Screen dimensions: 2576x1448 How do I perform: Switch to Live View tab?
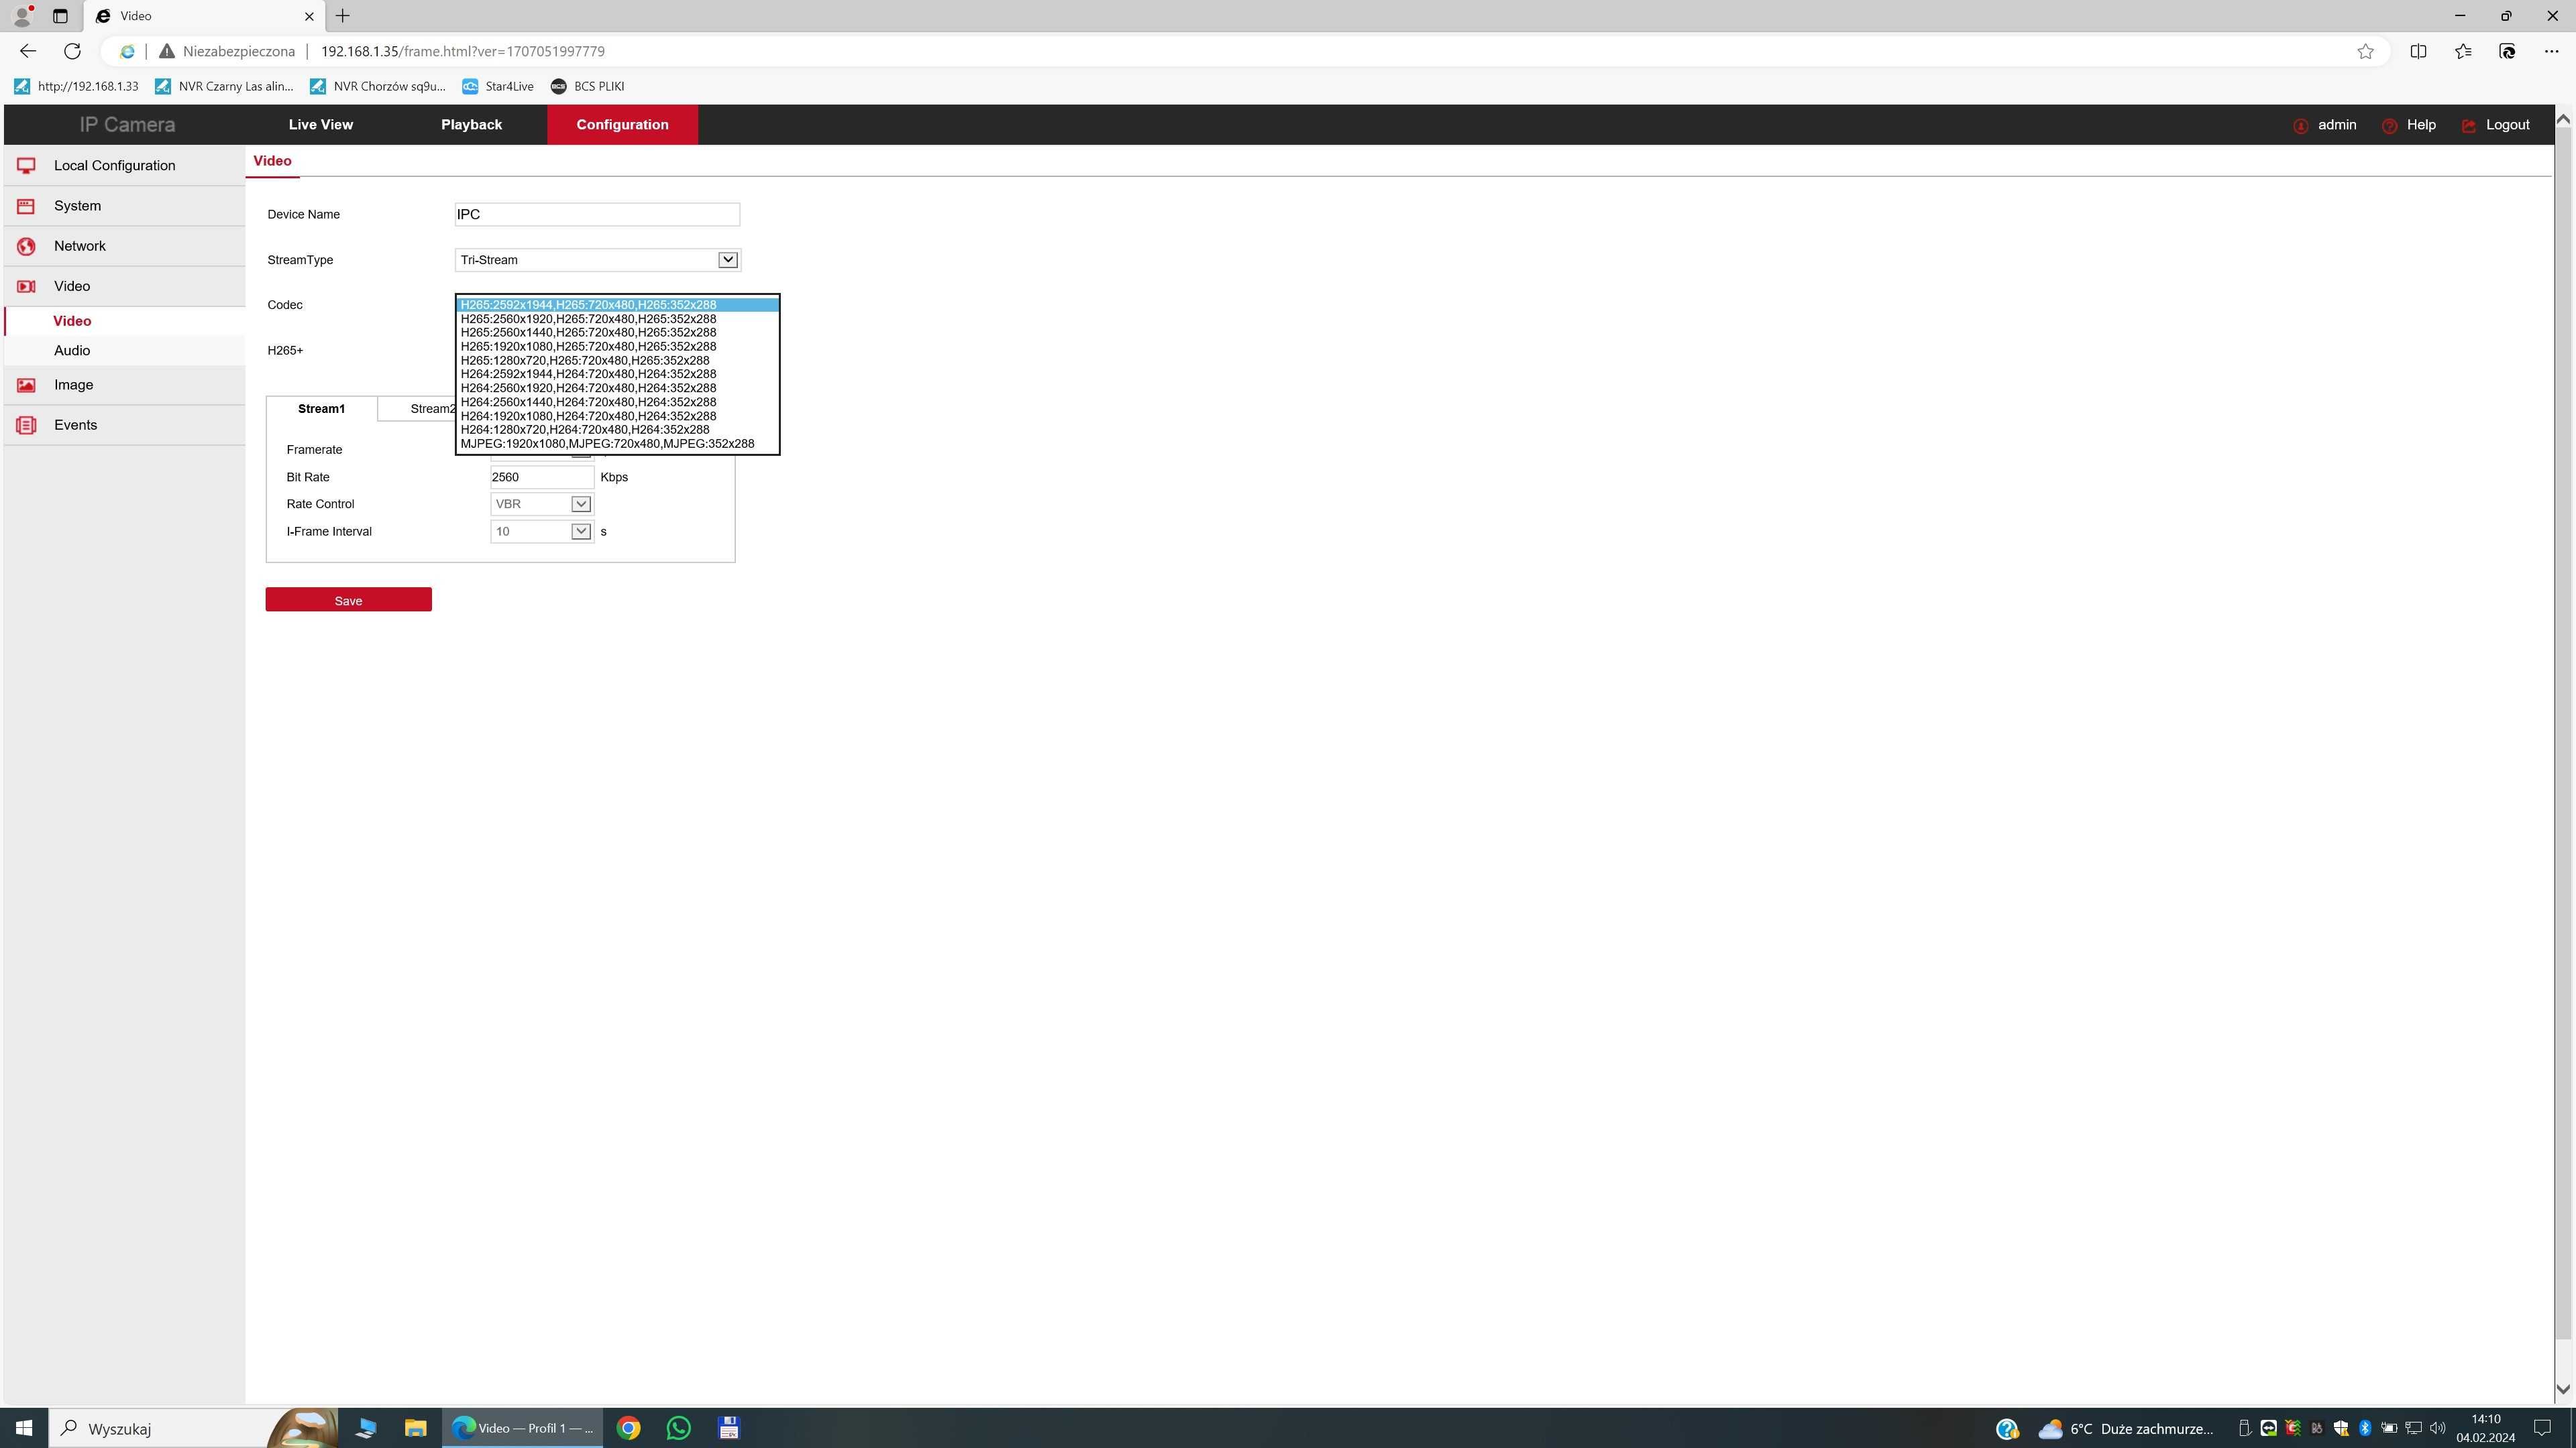click(320, 124)
